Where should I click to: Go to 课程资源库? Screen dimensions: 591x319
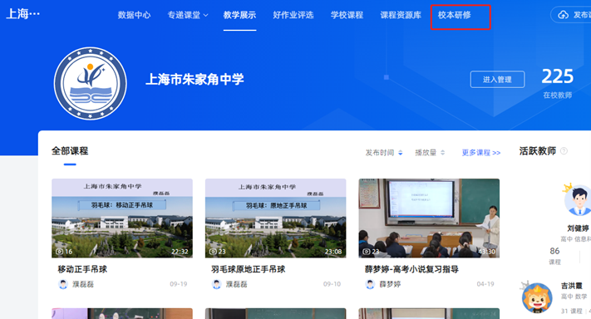coord(401,15)
